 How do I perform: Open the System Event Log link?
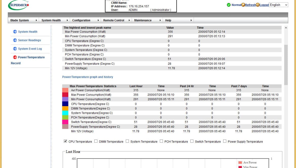[x=30, y=49]
